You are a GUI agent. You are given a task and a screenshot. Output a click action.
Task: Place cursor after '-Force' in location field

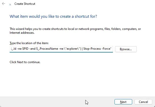coord(110,49)
